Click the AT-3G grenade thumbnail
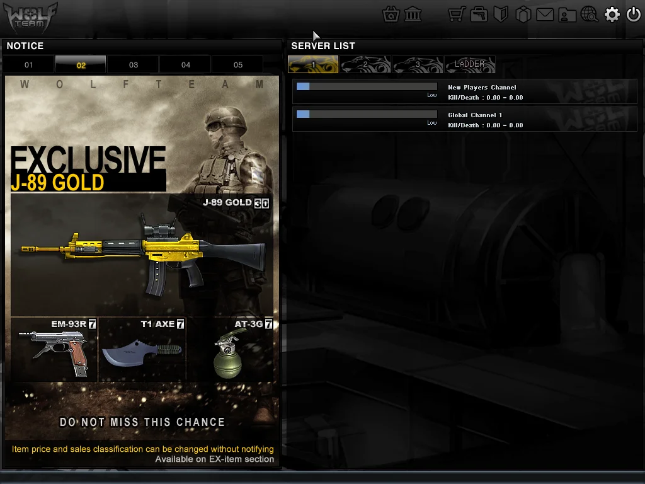Image resolution: width=645 pixels, height=484 pixels. coord(231,349)
